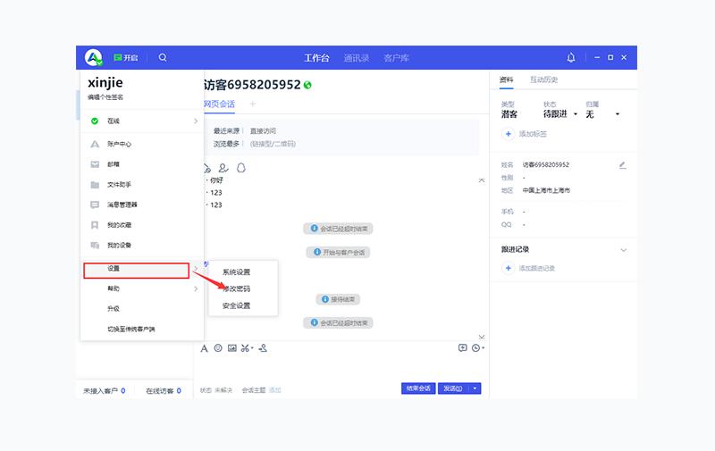Click the 接待结束 system message
Image resolution: width=715 pixels, height=451 pixels.
pyautogui.click(x=338, y=299)
